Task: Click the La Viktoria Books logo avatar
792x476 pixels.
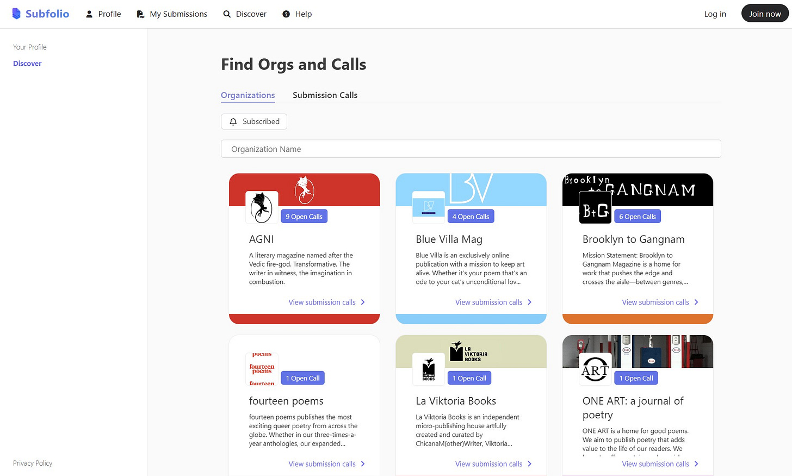Action: [429, 369]
